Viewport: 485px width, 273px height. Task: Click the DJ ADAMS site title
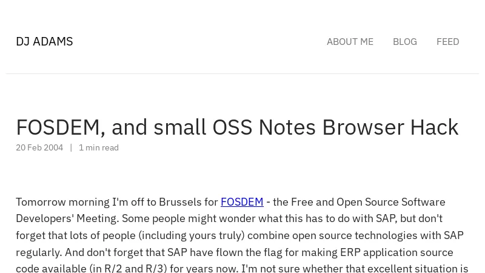44,41
